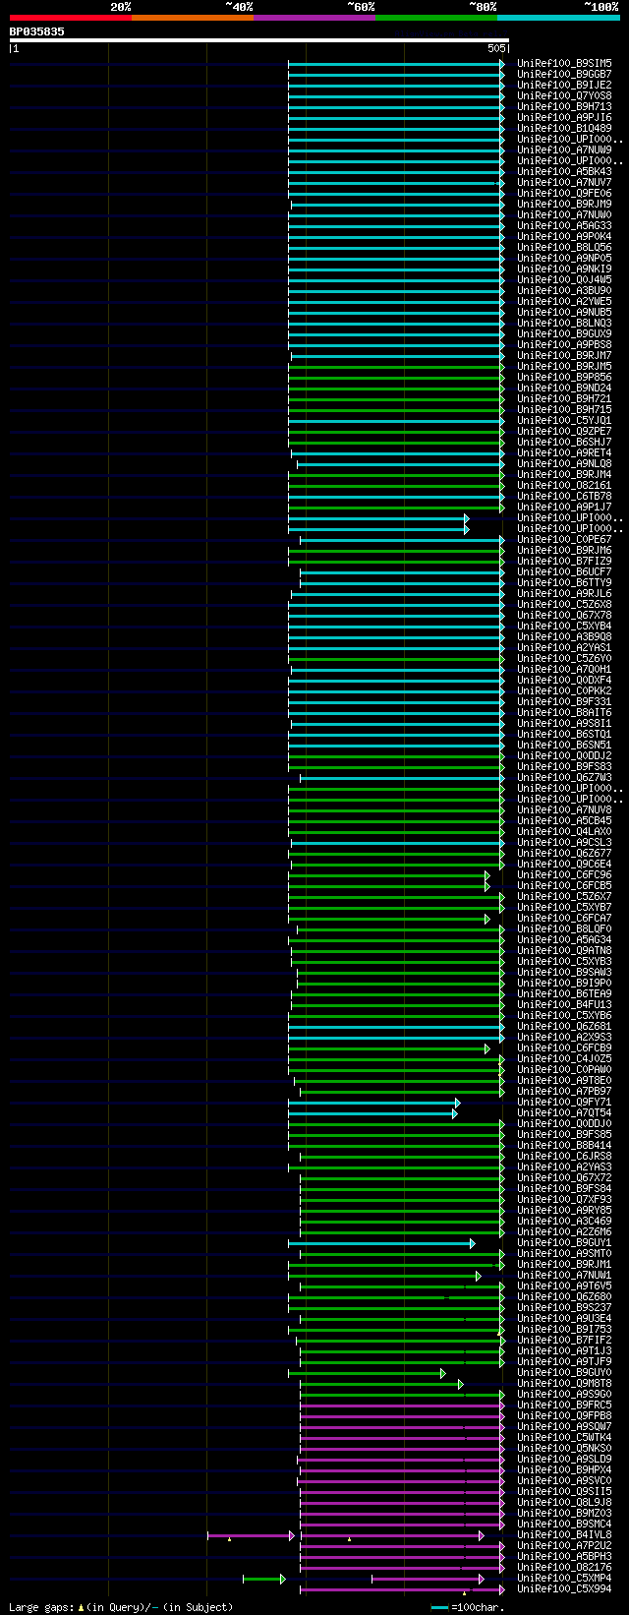This screenshot has height=1615, width=629.
Task: Select the UniRef100_B6SHJ7 label
Action: [564, 442]
